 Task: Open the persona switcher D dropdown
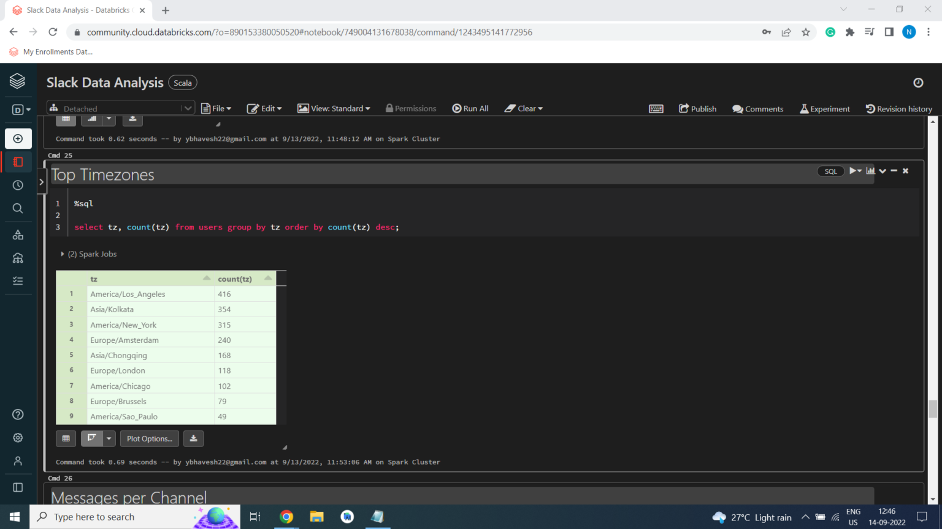tap(21, 110)
